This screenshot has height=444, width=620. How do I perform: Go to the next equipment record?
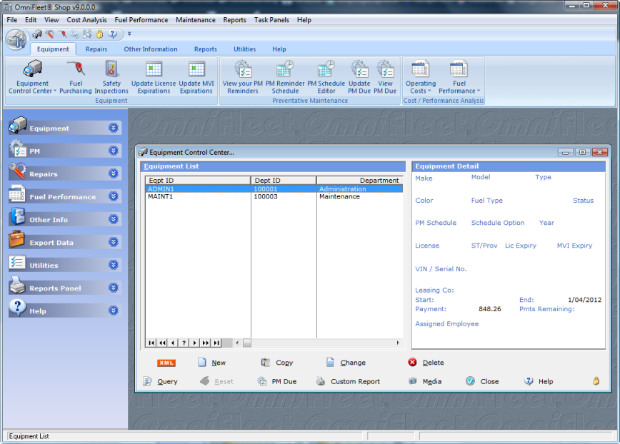[x=194, y=343]
